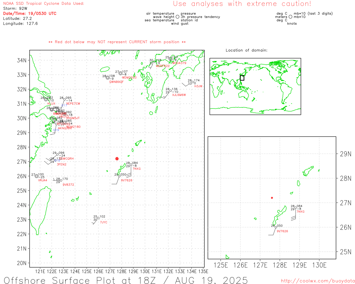
Task: Click the station ID MERFR22
Action: (x=163, y=66)
